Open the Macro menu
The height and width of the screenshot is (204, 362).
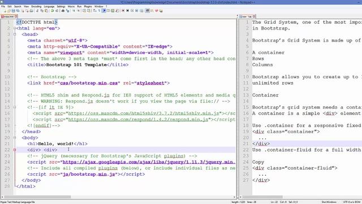pyautogui.click(x=71, y=6)
